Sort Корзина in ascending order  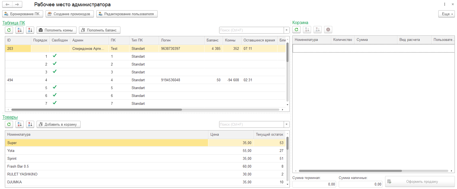pos(307,30)
